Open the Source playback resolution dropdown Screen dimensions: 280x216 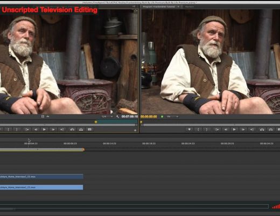107,117
